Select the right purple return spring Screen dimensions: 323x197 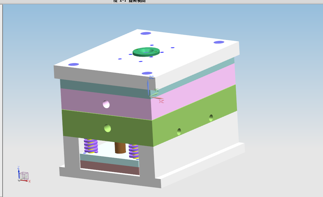pyautogui.click(x=134, y=152)
